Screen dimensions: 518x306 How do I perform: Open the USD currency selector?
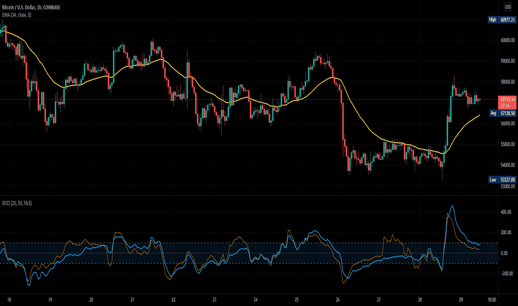(508, 7)
